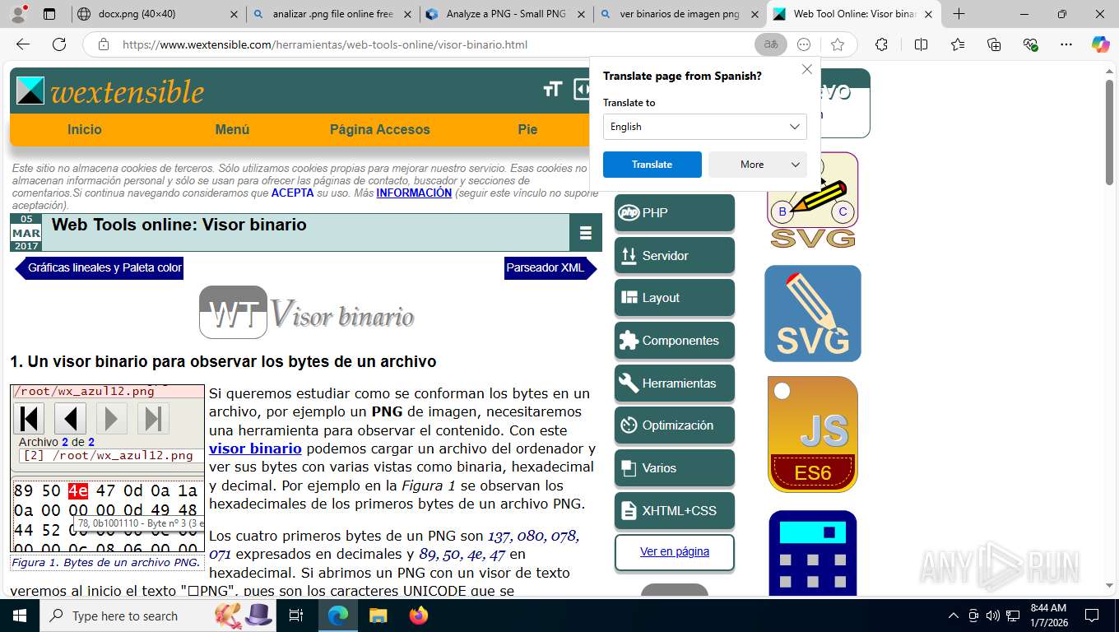
Task: Close the Web Tool Online tab
Action: point(928,14)
